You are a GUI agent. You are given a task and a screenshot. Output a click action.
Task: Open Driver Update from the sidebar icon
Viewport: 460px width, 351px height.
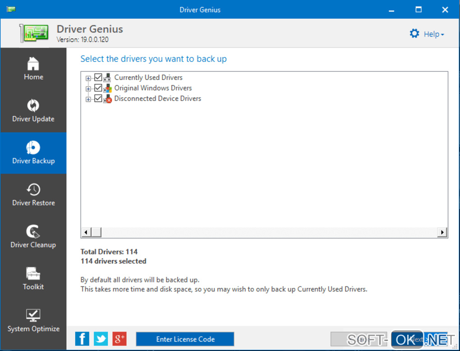pyautogui.click(x=33, y=106)
